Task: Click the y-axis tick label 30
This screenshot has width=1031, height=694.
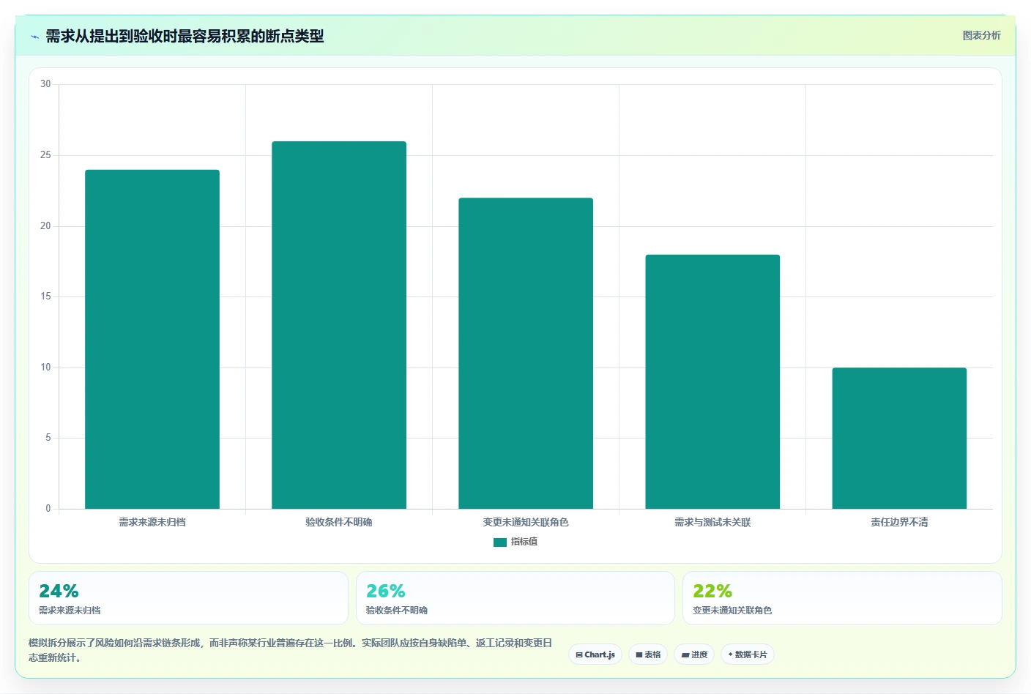Action: (45, 84)
